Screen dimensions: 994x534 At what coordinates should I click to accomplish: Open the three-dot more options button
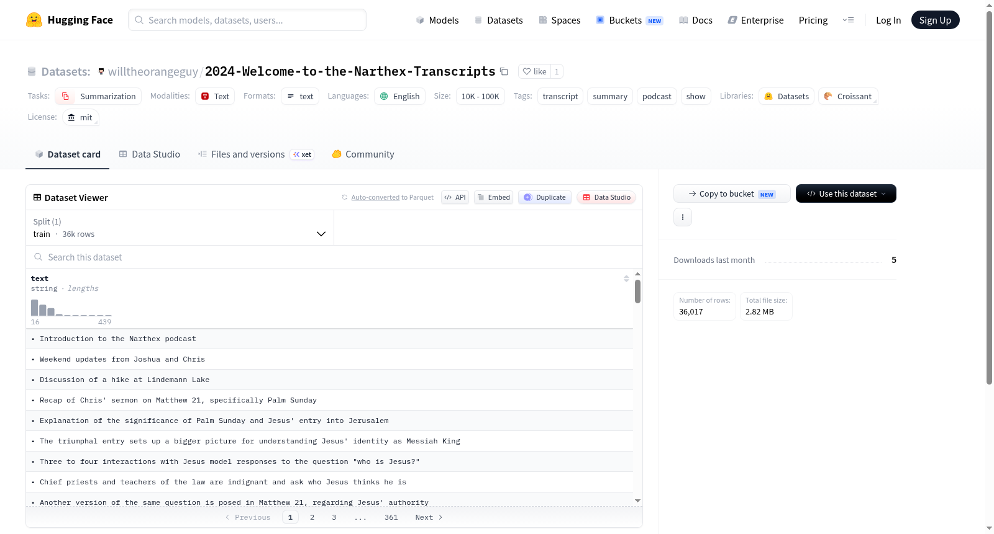tap(683, 217)
